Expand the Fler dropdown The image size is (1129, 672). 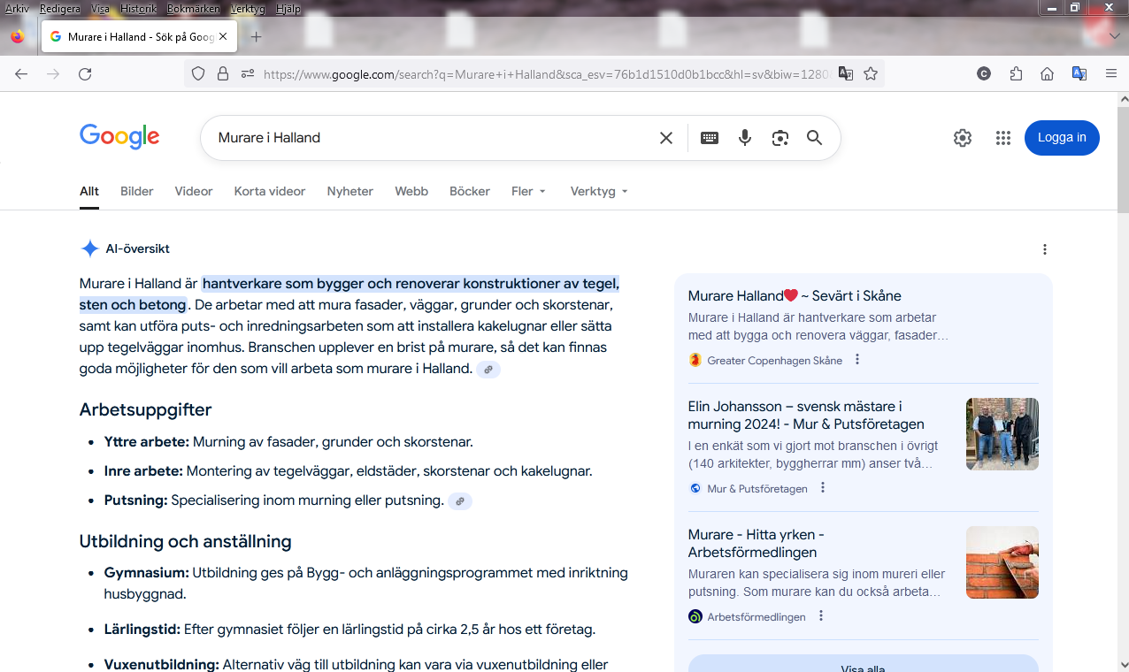click(528, 191)
